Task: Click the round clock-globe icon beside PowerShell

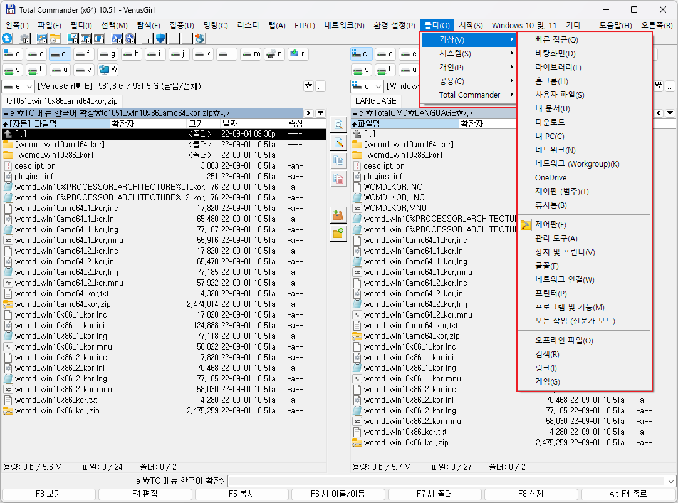Action: pyautogui.click(x=130, y=38)
